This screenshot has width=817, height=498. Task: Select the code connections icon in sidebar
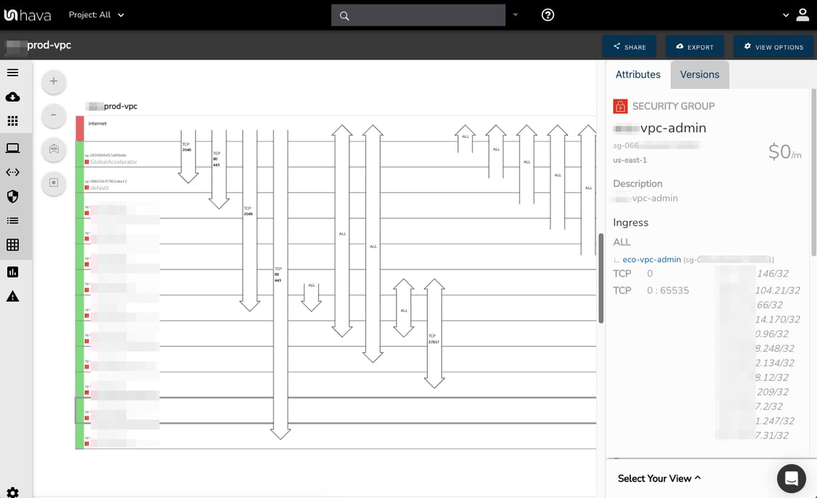pyautogui.click(x=12, y=172)
